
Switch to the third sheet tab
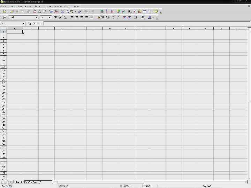click(36, 182)
